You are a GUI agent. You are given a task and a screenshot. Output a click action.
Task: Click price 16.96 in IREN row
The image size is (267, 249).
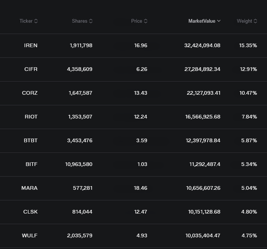click(x=141, y=45)
